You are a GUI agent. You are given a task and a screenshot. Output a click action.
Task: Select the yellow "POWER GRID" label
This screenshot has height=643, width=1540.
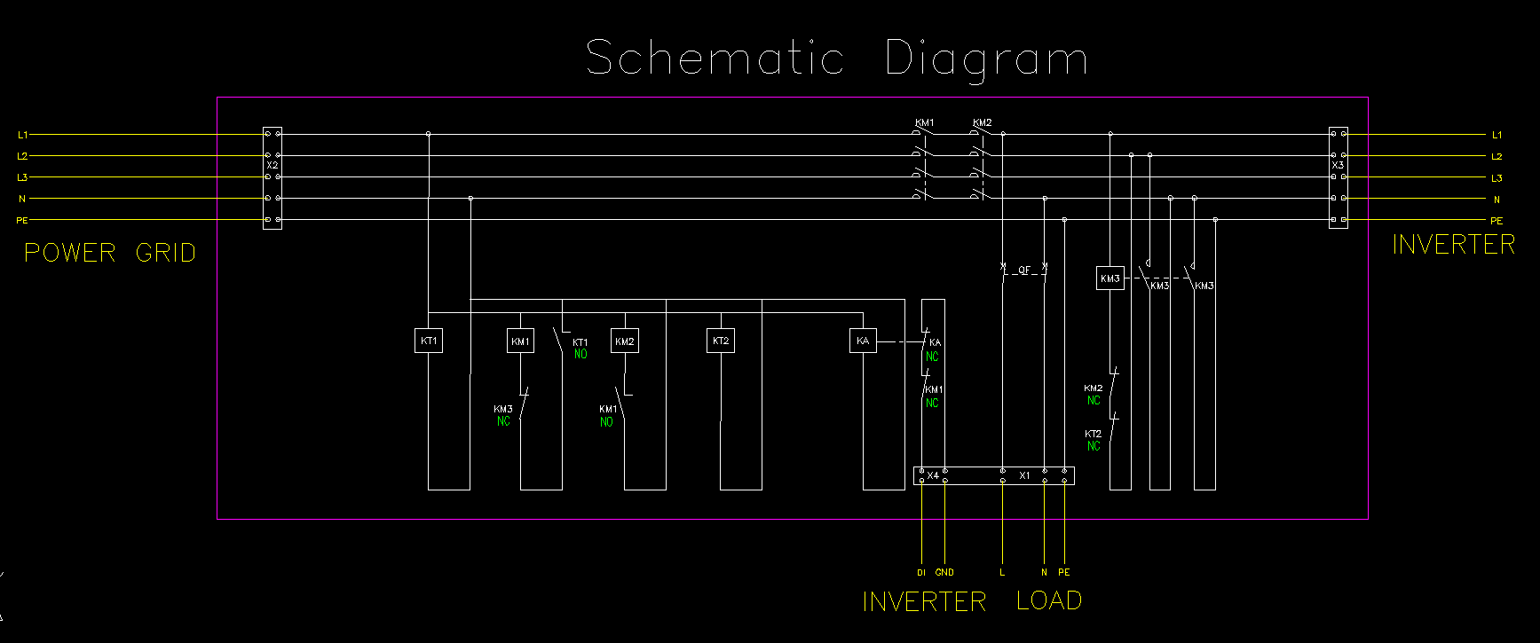[110, 253]
